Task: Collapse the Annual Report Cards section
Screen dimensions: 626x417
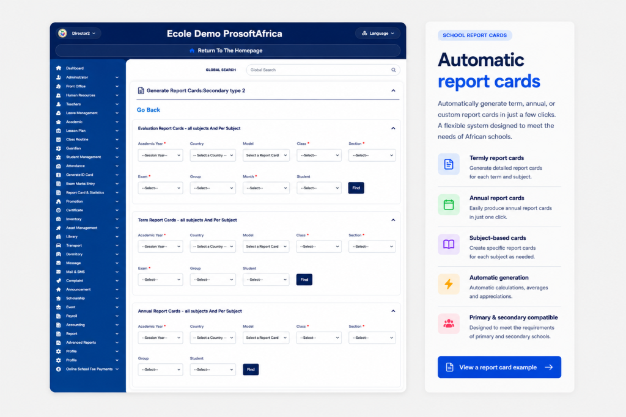Action: click(393, 311)
